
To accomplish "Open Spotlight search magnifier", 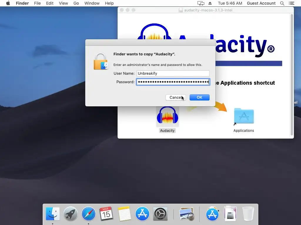I will [282, 3].
